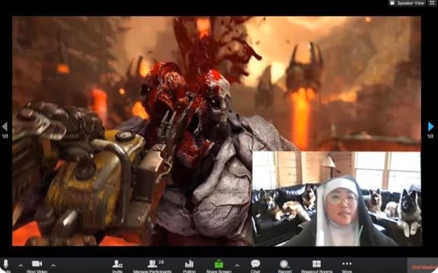
Task: Open the More three-dots menu
Action: (346, 264)
